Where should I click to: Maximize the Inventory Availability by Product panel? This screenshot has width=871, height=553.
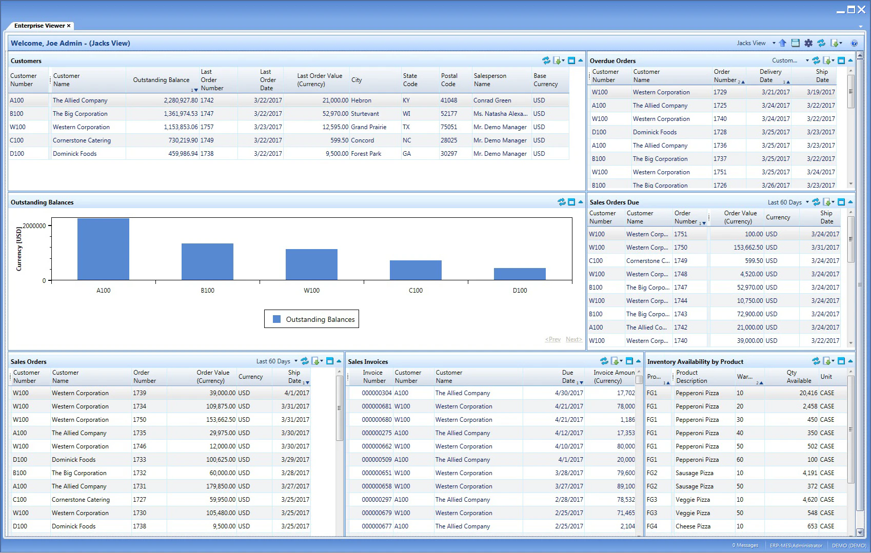841,361
